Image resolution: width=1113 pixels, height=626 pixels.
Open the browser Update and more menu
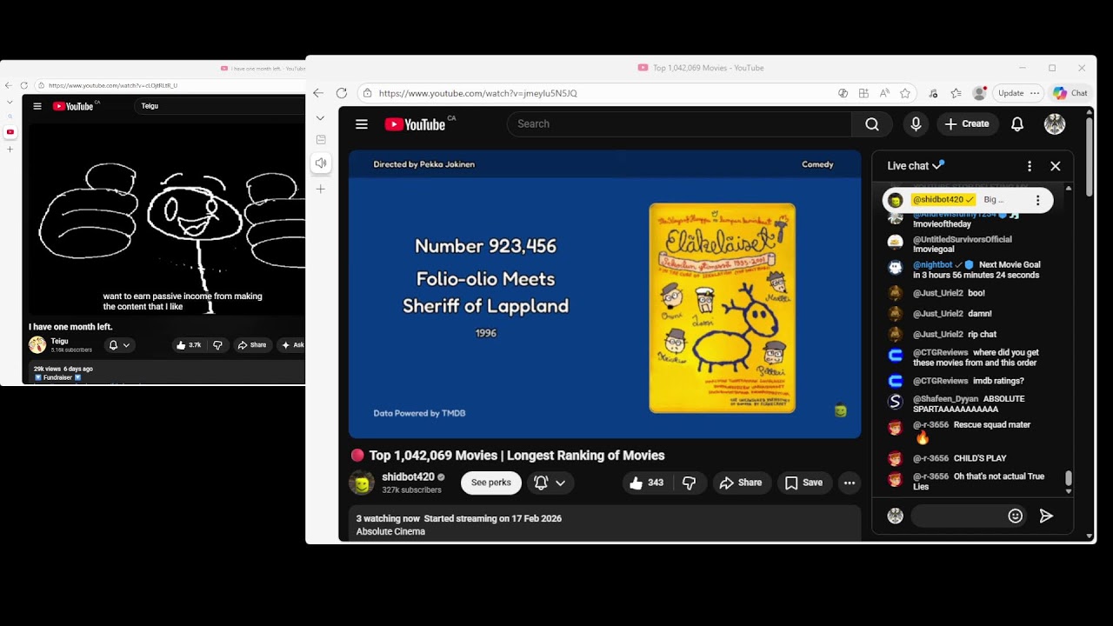(1018, 93)
